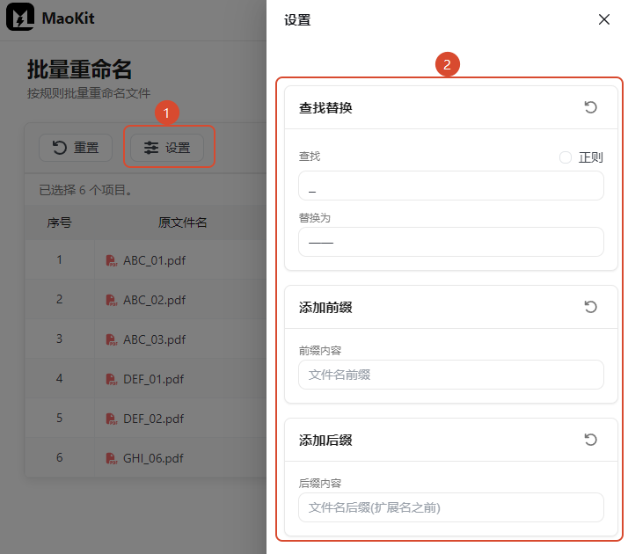This screenshot has width=628, height=554.
Task: Select file name GHI_06.pdf
Action: tap(153, 458)
